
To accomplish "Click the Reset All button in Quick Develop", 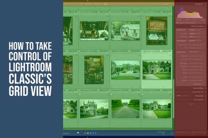I will [198, 84].
